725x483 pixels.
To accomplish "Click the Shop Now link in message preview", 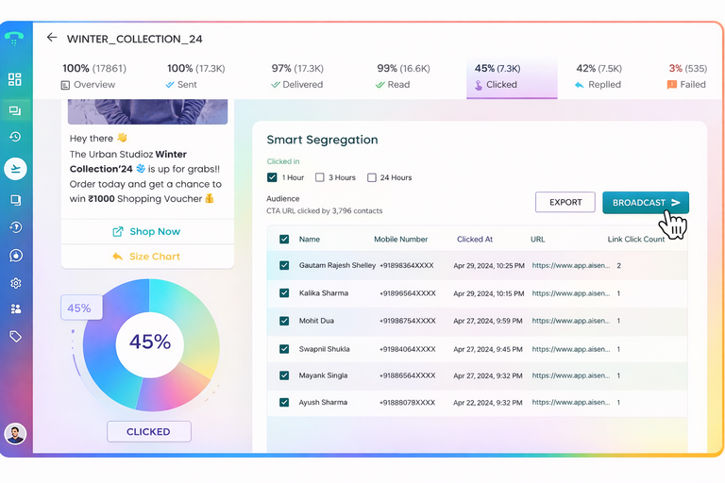I will (146, 231).
